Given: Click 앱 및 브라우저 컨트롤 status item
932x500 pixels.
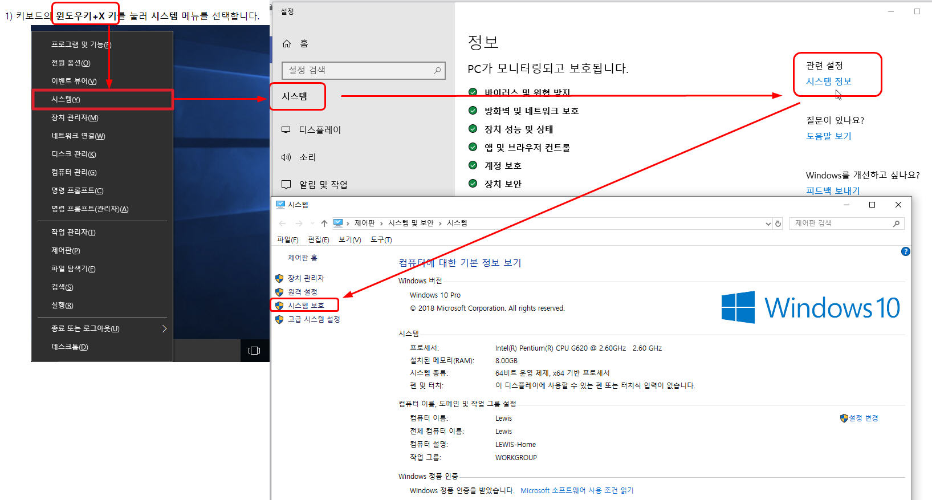Looking at the screenshot, I should (527, 147).
